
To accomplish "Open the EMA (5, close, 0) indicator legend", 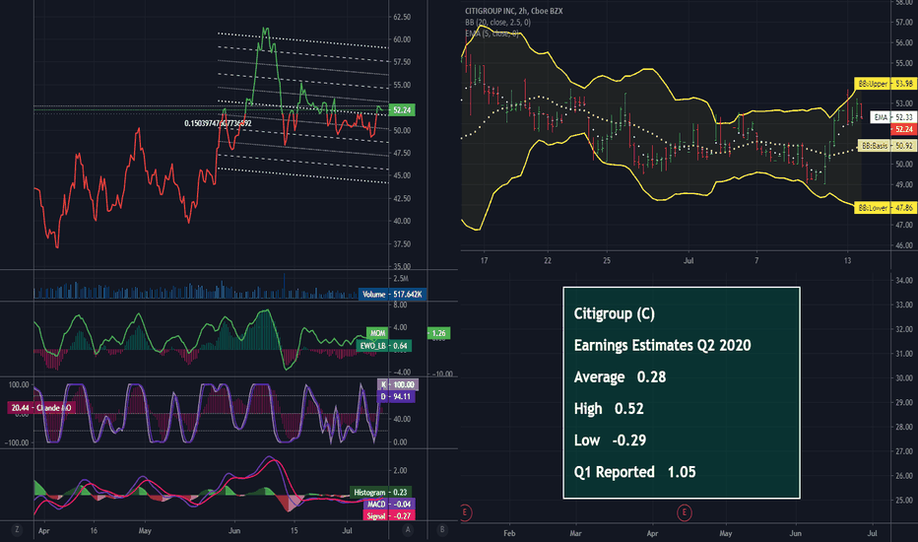I will (x=492, y=34).
